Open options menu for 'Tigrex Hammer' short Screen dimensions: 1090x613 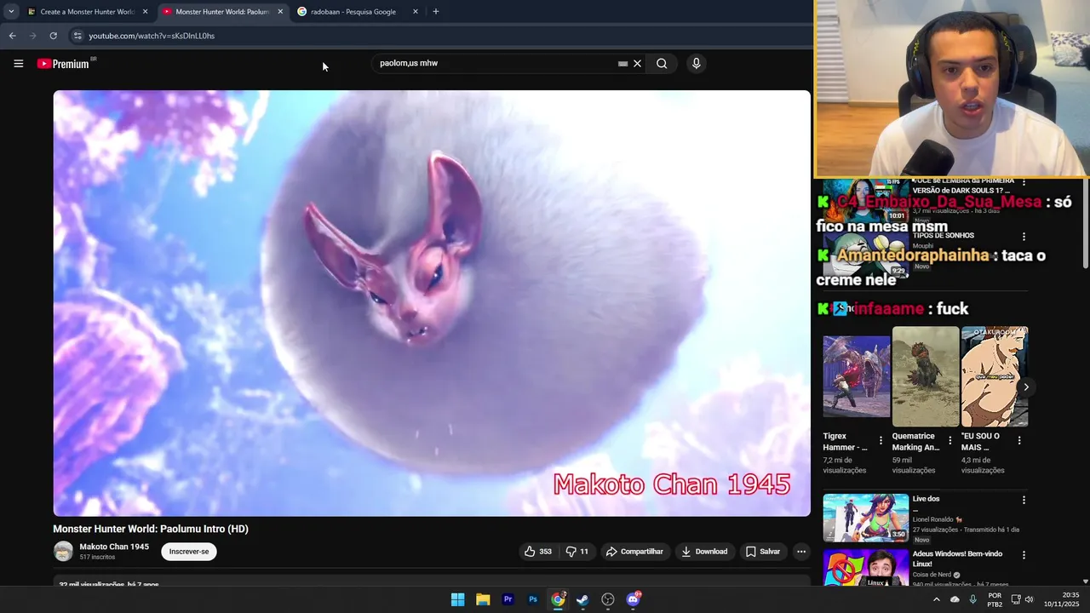(881, 441)
